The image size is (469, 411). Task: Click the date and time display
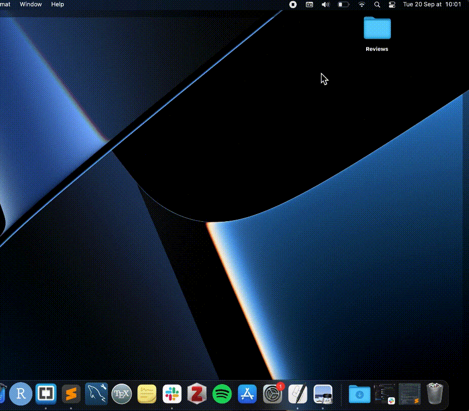pyautogui.click(x=432, y=5)
